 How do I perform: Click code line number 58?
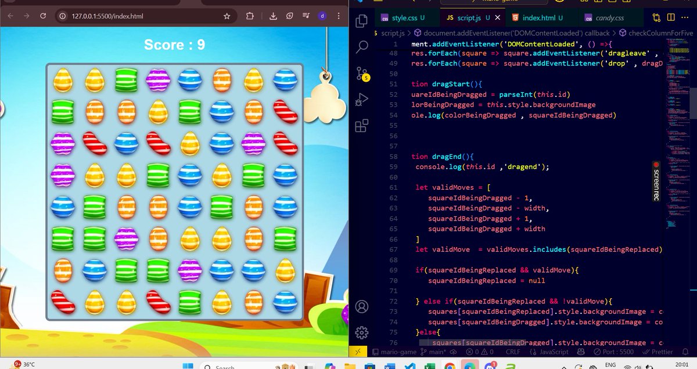tap(394, 157)
